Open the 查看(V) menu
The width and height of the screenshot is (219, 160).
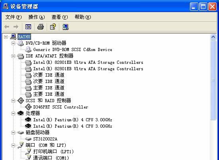click(x=60, y=17)
